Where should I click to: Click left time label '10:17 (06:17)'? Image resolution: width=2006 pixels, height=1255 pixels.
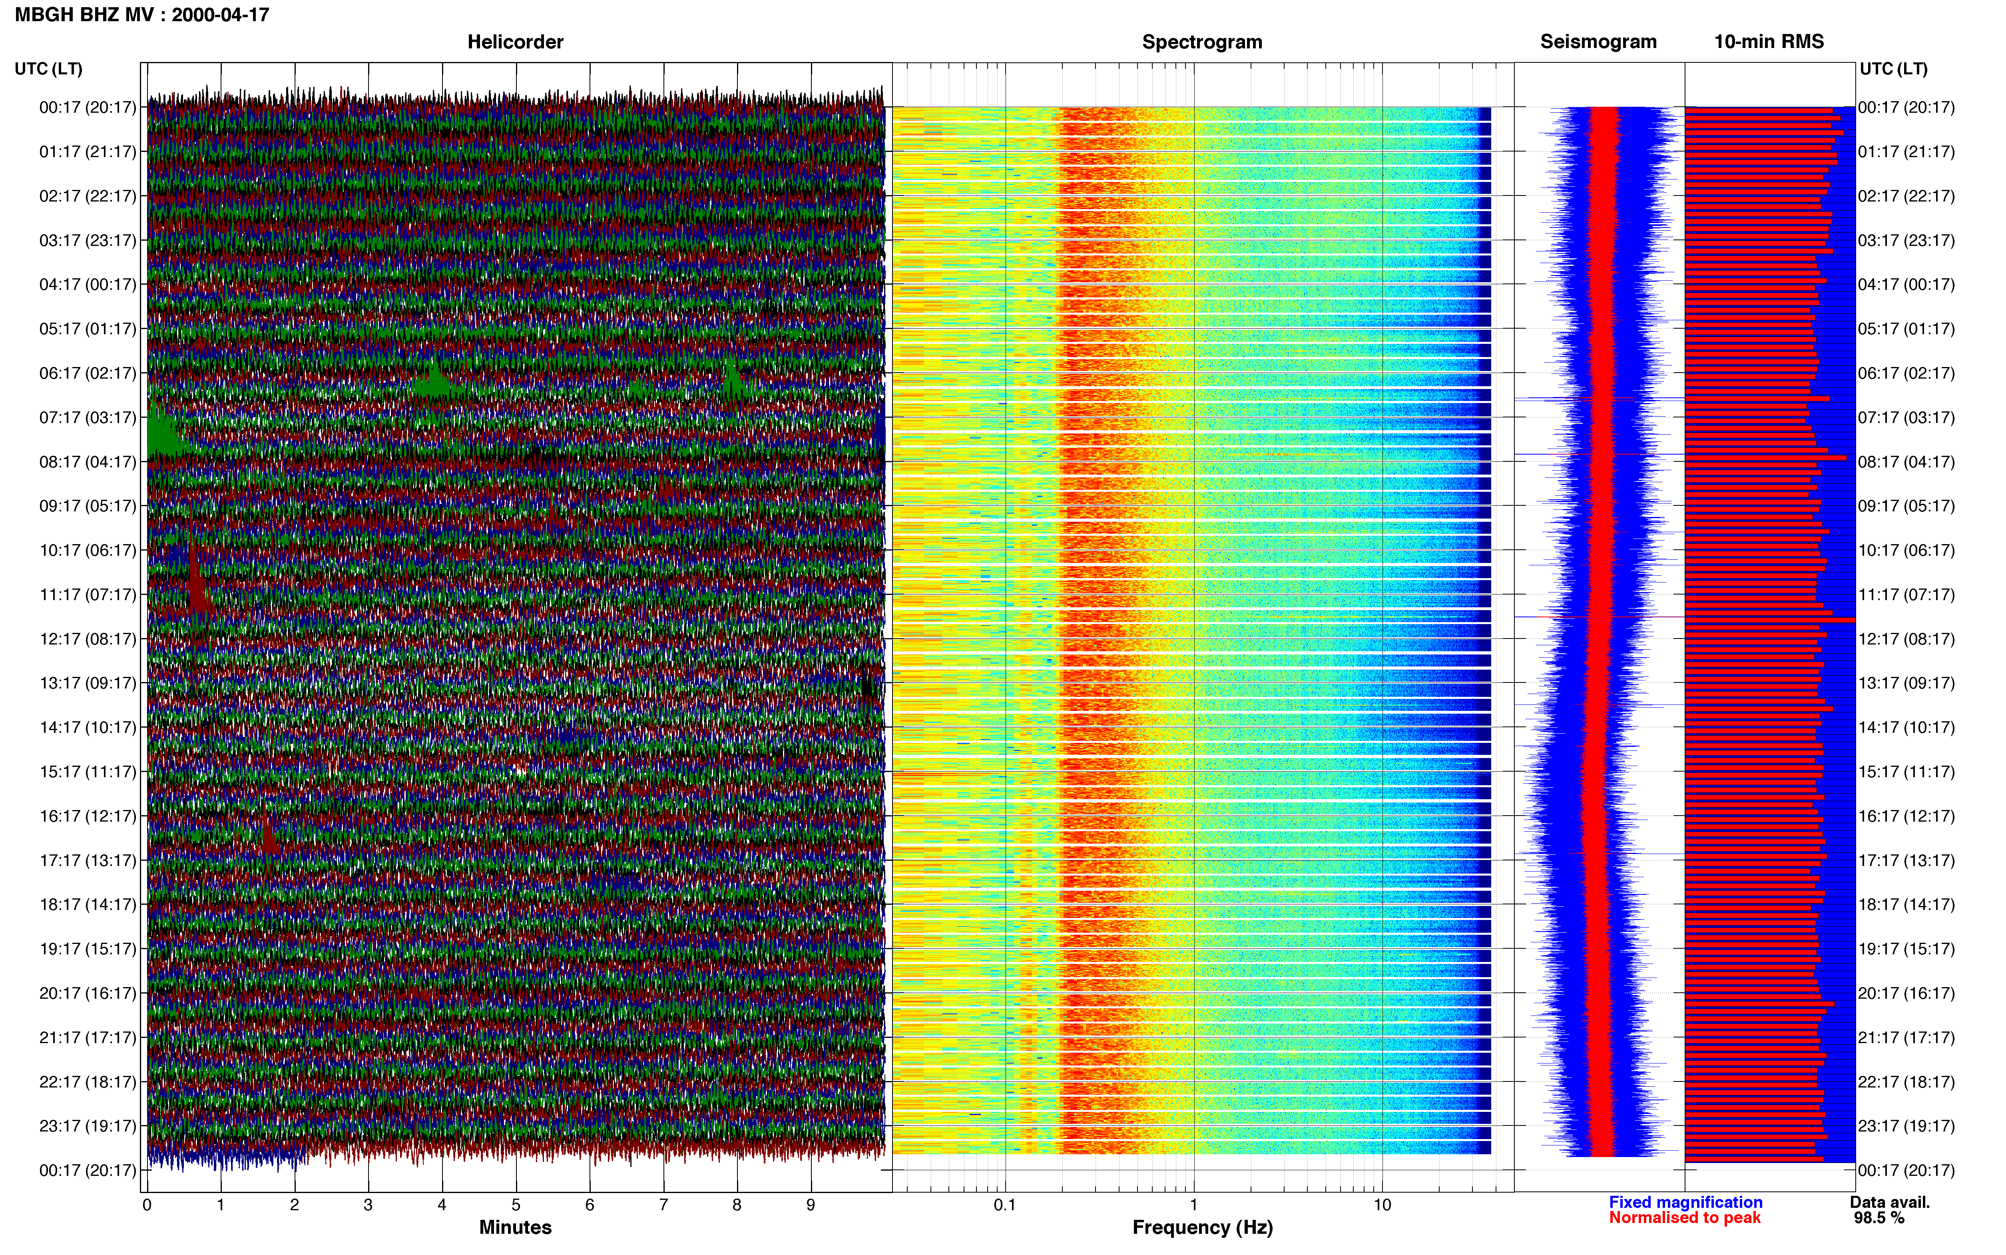88,550
